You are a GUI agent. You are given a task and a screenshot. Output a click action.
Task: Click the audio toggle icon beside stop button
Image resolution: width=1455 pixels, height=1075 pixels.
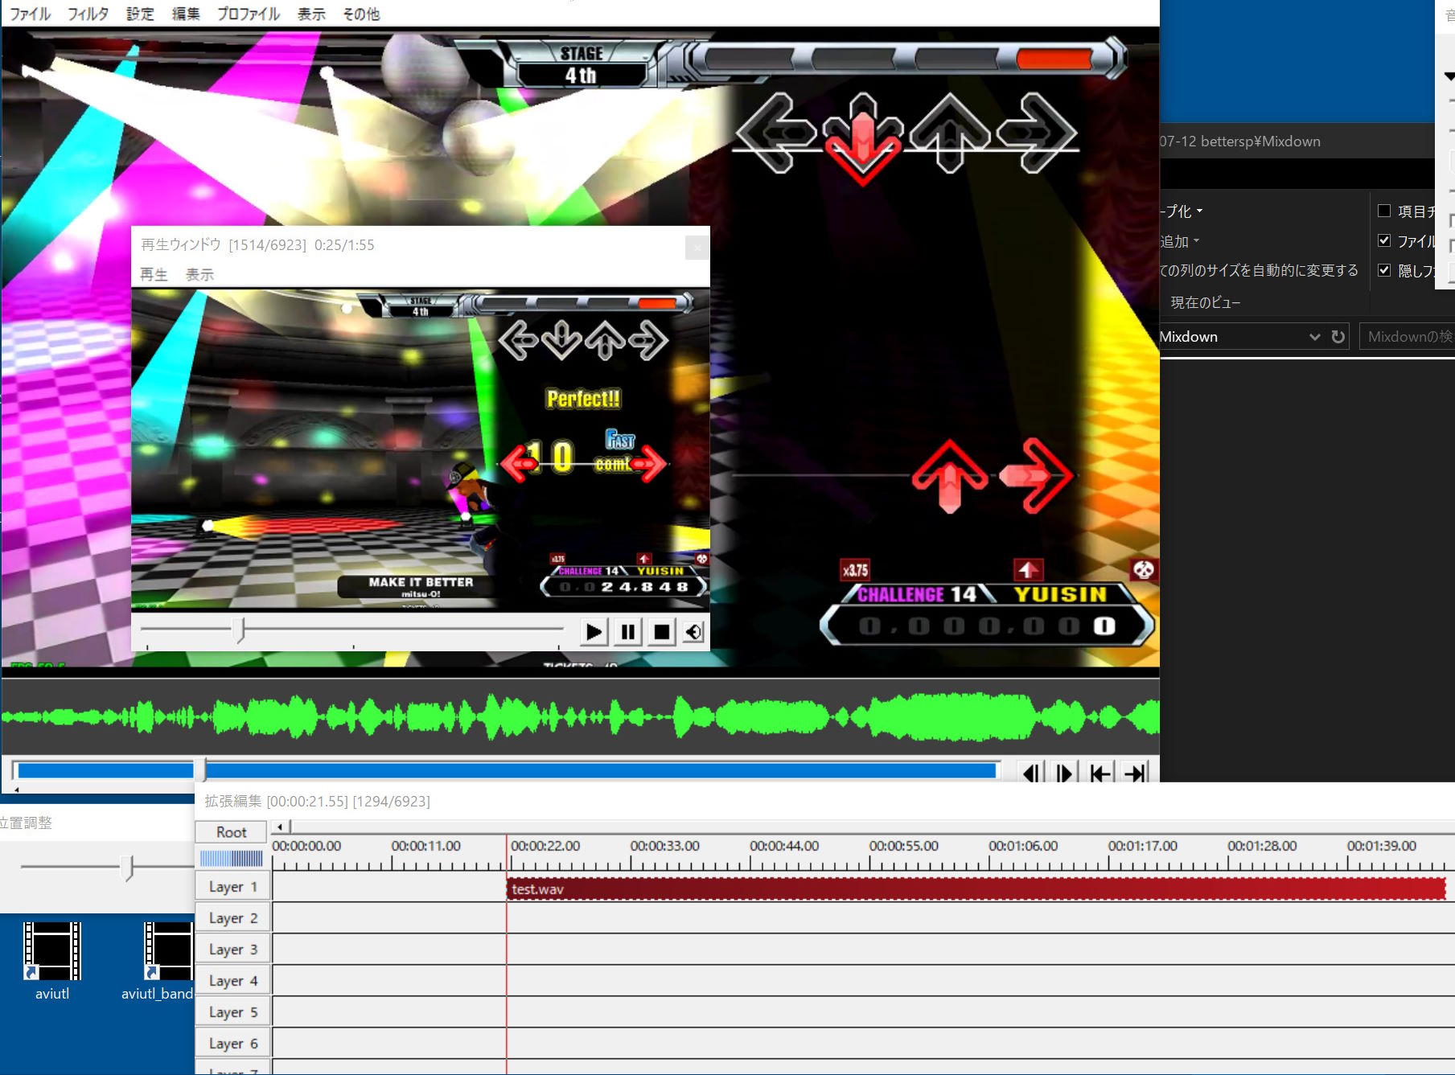(x=693, y=632)
